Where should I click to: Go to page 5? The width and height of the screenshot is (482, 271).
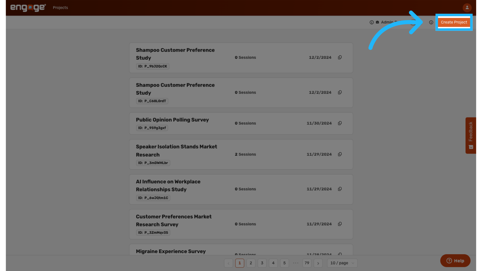(284, 263)
